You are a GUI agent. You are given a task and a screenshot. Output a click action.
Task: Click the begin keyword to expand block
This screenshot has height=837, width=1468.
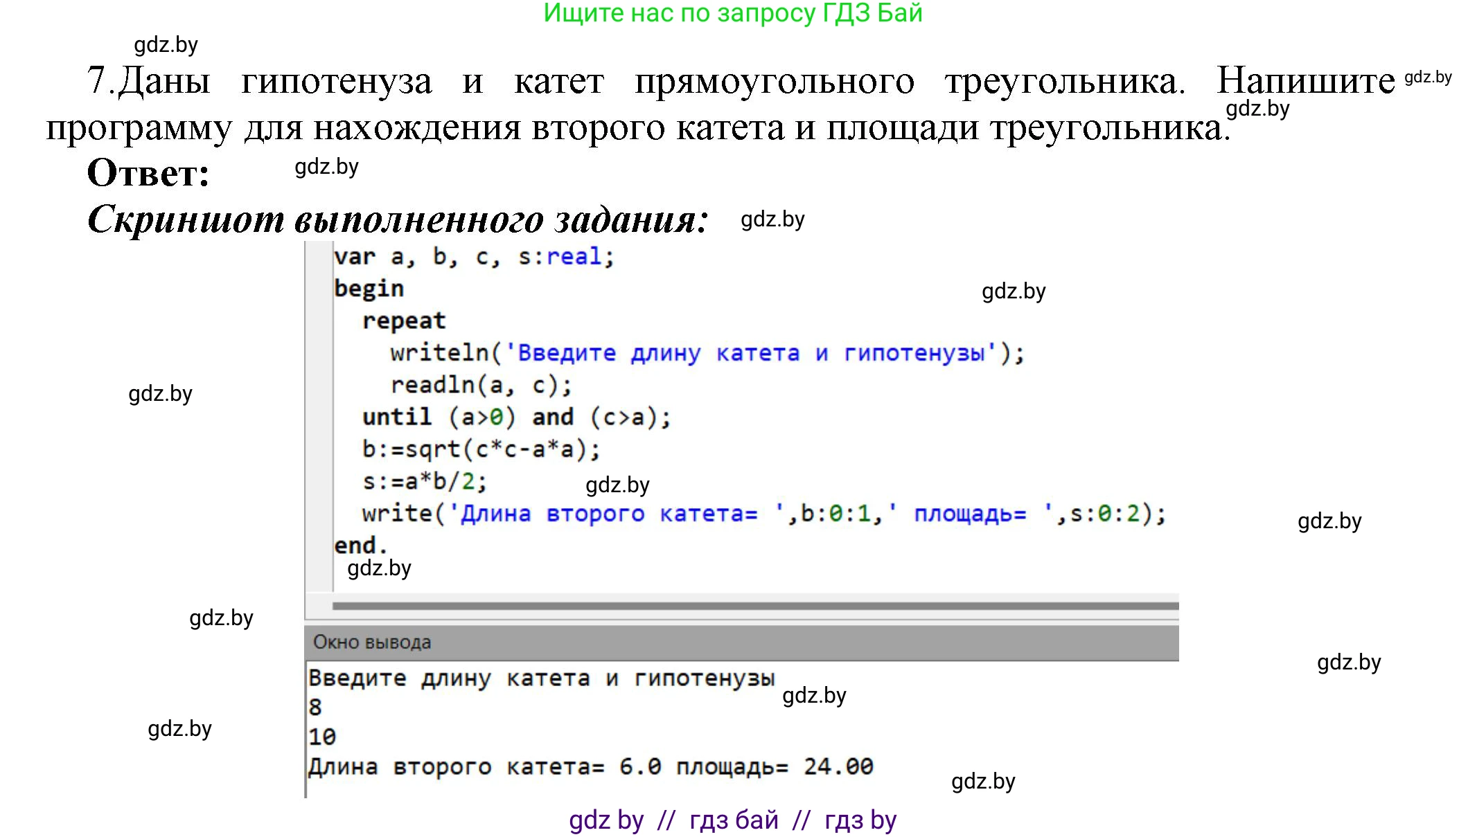(367, 287)
